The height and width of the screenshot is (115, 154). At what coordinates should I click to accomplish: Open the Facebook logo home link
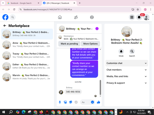click(x=5, y=17)
